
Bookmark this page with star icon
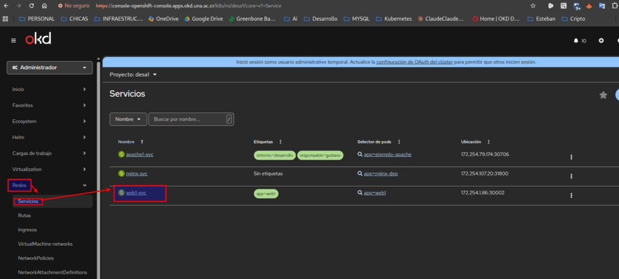pyautogui.click(x=533, y=5)
